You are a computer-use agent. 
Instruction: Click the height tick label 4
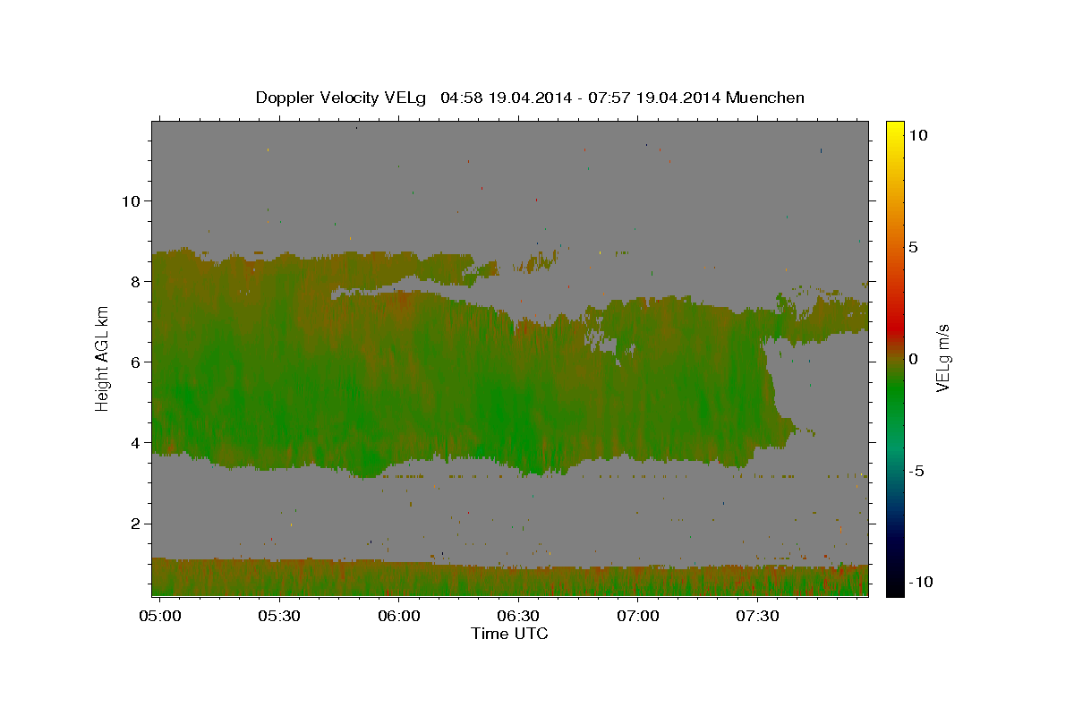point(136,442)
